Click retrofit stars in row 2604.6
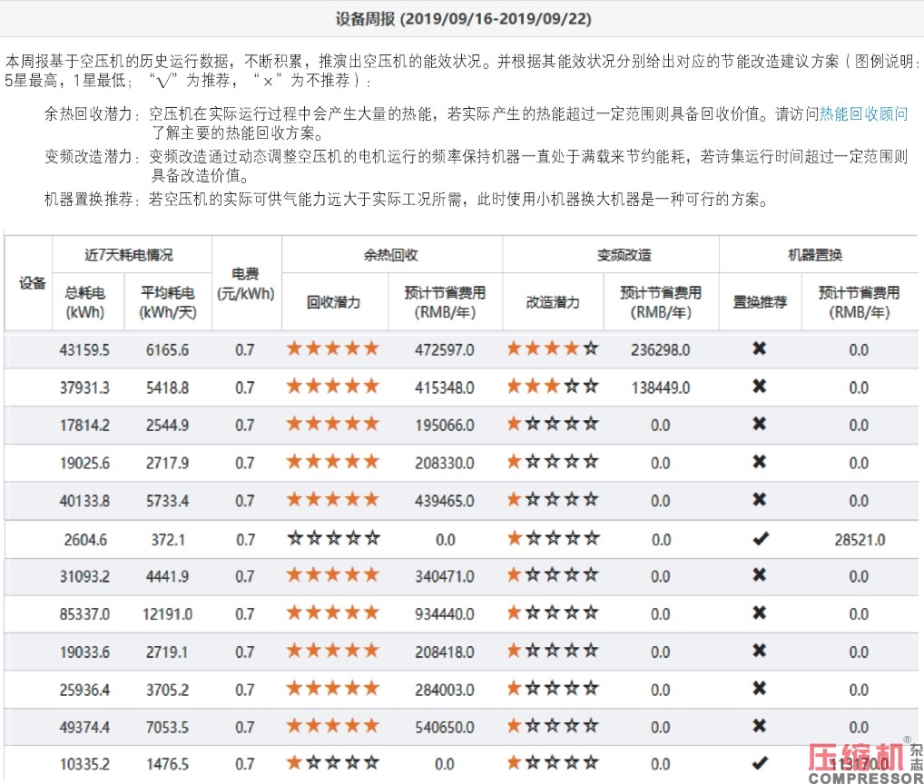Screen dimensions: 924x784 pos(554,538)
